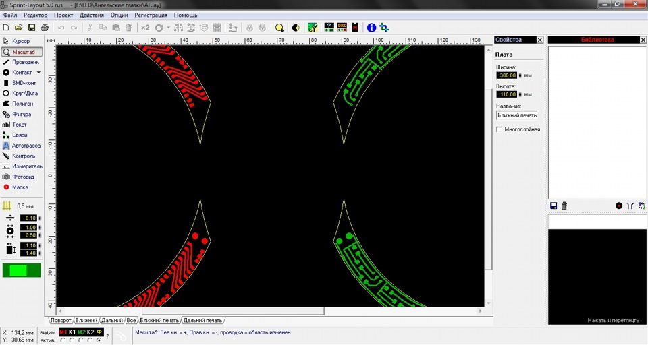Viewport: 648px width, 345px height.
Task: Switch to the Поворот tab
Action: pyautogui.click(x=61, y=320)
